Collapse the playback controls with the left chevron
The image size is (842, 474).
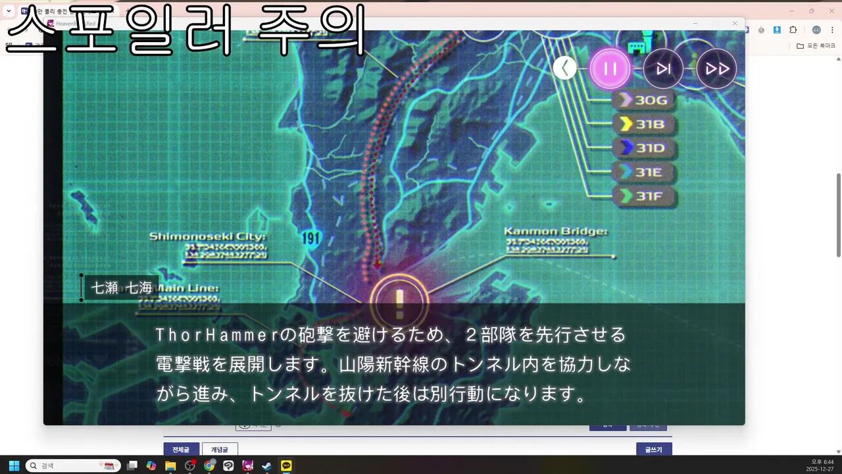click(x=565, y=68)
